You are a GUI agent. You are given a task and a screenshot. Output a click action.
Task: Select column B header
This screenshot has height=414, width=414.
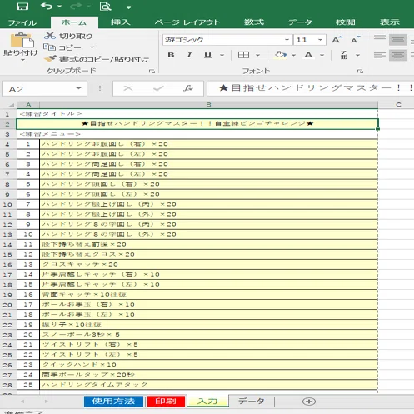(x=208, y=105)
